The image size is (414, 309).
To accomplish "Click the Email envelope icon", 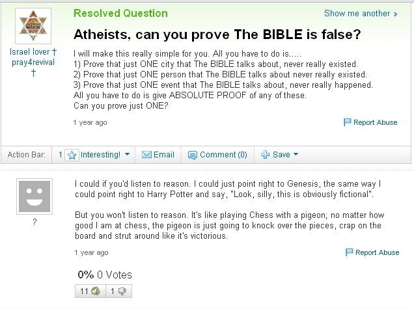I will pos(146,155).
